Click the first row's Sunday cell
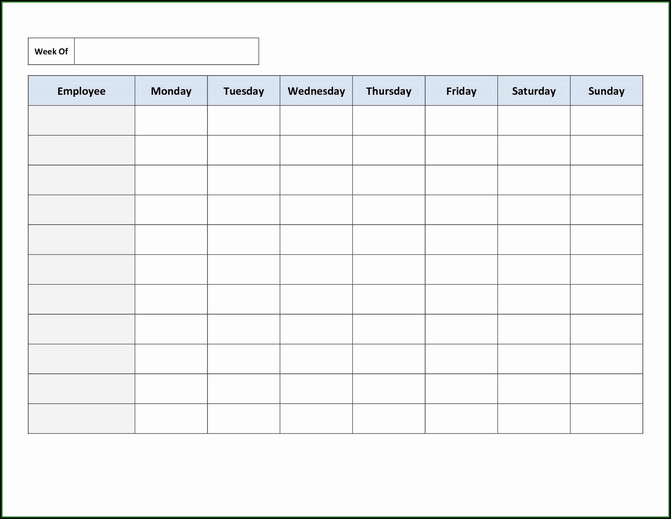This screenshot has width=671, height=519. [x=606, y=120]
